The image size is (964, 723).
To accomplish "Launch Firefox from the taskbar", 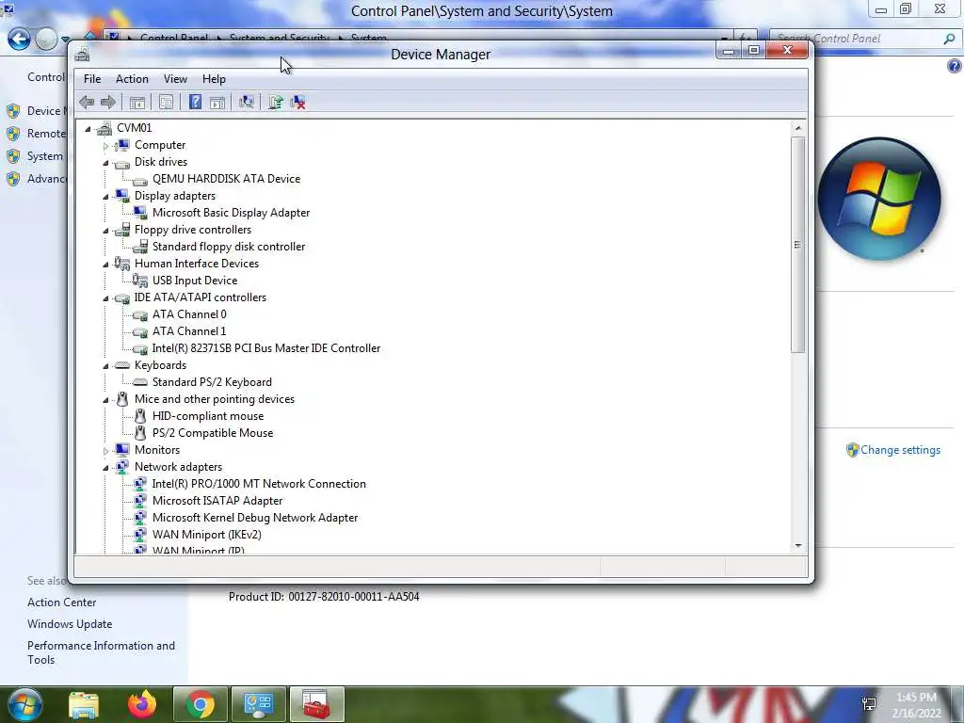I will 142,704.
